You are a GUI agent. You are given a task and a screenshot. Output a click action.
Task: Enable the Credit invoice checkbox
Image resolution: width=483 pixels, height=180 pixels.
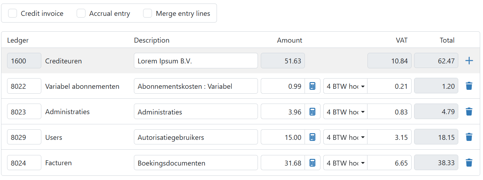click(12, 13)
